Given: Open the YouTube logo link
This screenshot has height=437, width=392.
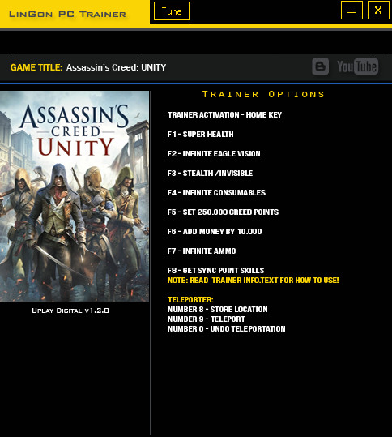Looking at the screenshot, I should pyautogui.click(x=358, y=66).
